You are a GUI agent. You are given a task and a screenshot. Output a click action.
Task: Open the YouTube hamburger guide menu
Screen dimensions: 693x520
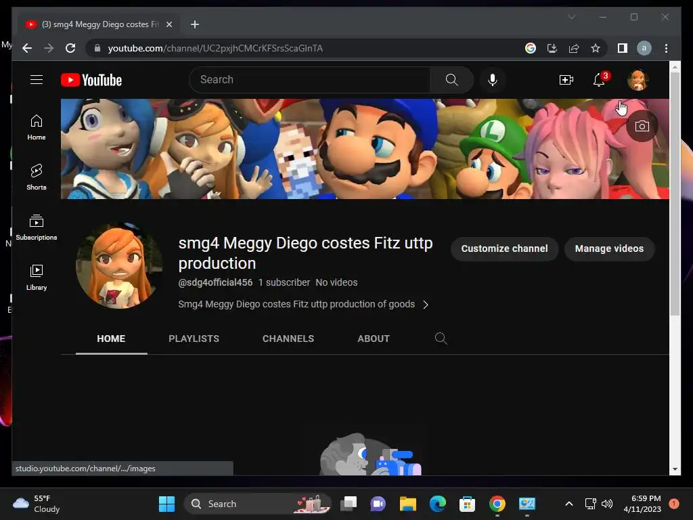click(37, 80)
